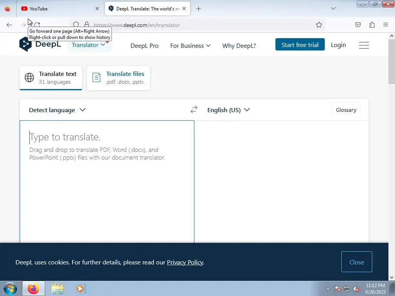Viewport: 395px width, 296px height.
Task: Open the Why DeepL? page
Action: click(239, 46)
